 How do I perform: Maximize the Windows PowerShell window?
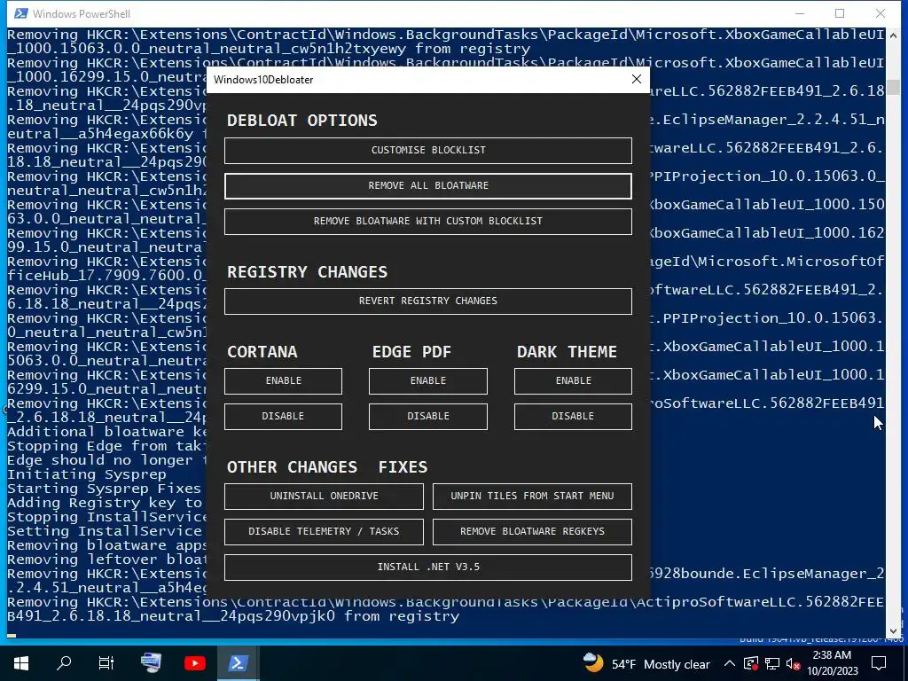coord(840,13)
